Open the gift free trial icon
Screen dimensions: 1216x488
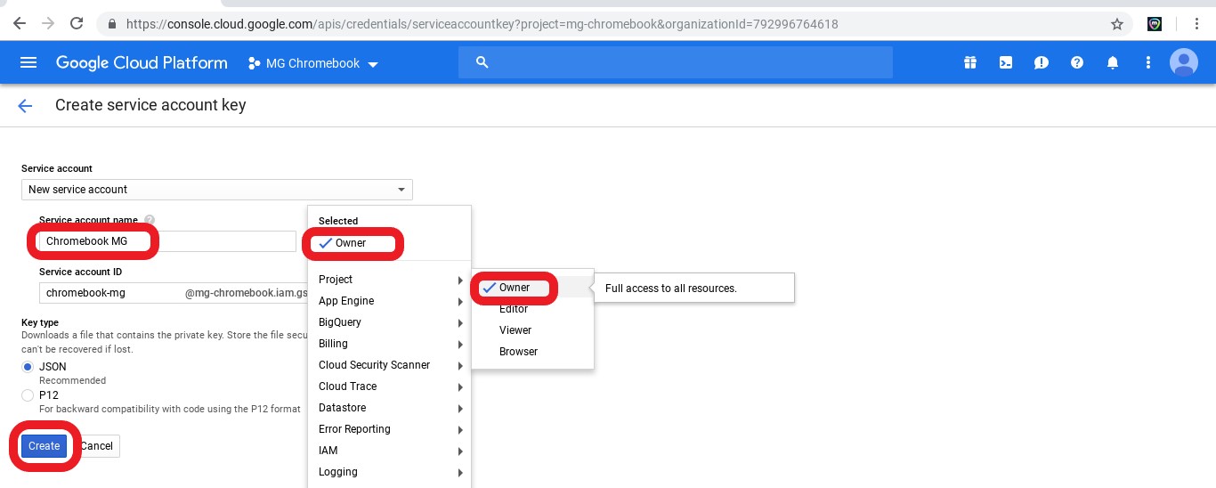click(970, 62)
